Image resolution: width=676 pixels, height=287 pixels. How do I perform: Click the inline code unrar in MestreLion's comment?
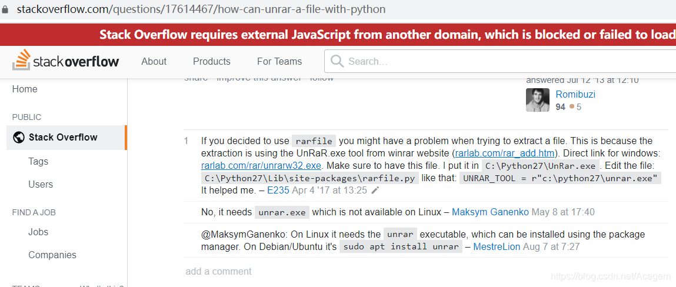coord(401,235)
